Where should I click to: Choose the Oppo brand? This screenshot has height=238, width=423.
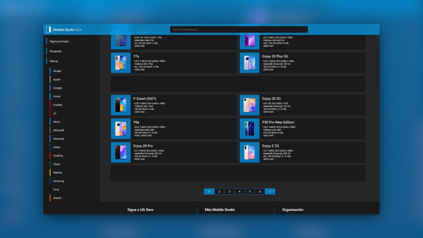tap(56, 164)
